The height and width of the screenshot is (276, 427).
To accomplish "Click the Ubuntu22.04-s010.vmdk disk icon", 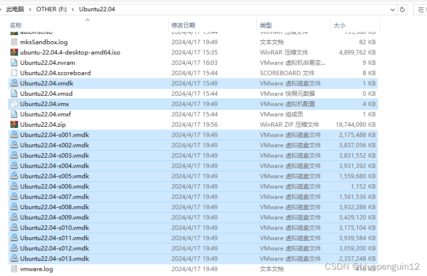I will tap(14, 227).
